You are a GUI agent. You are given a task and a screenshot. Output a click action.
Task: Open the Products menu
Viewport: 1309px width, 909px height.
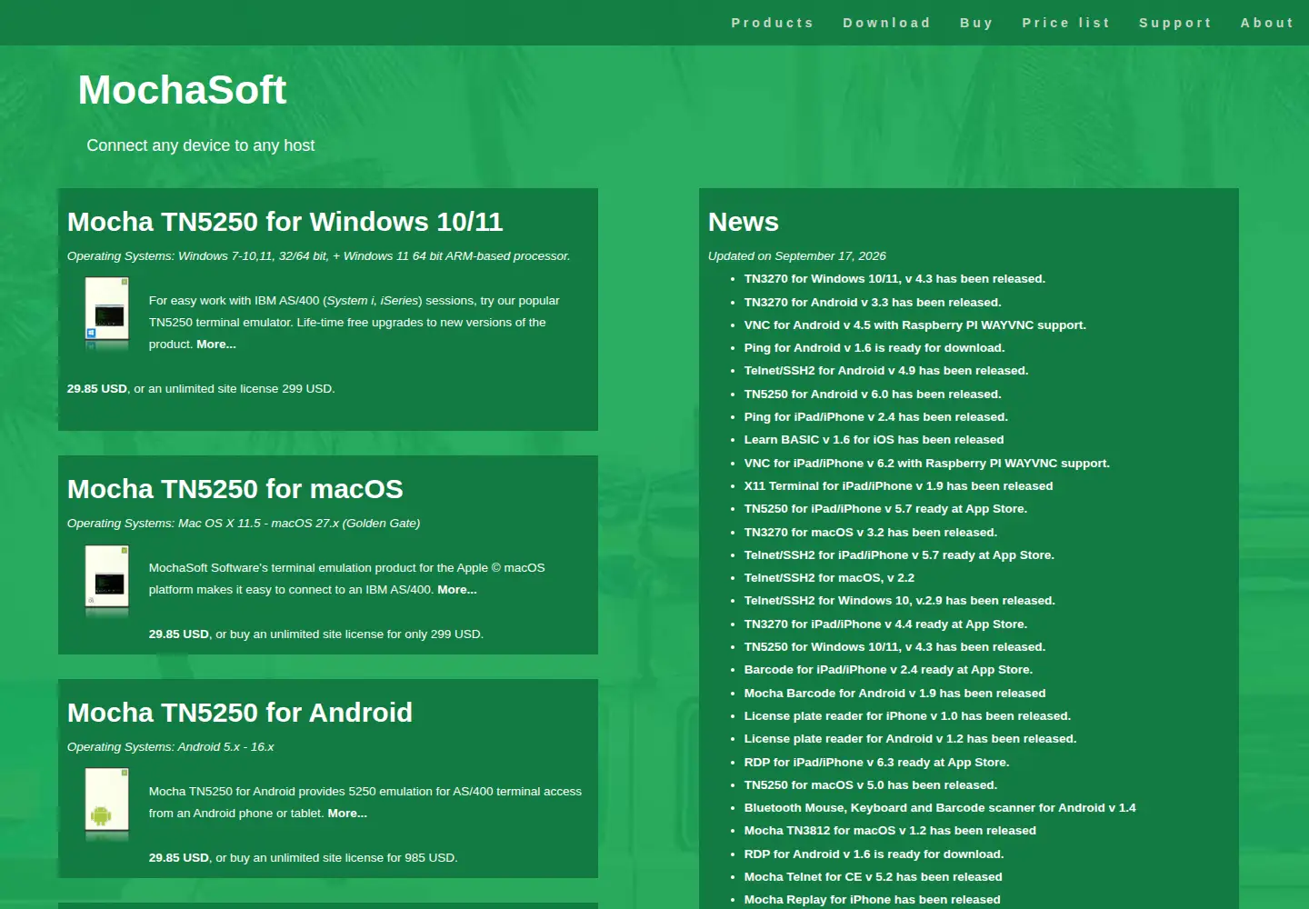[x=773, y=23]
